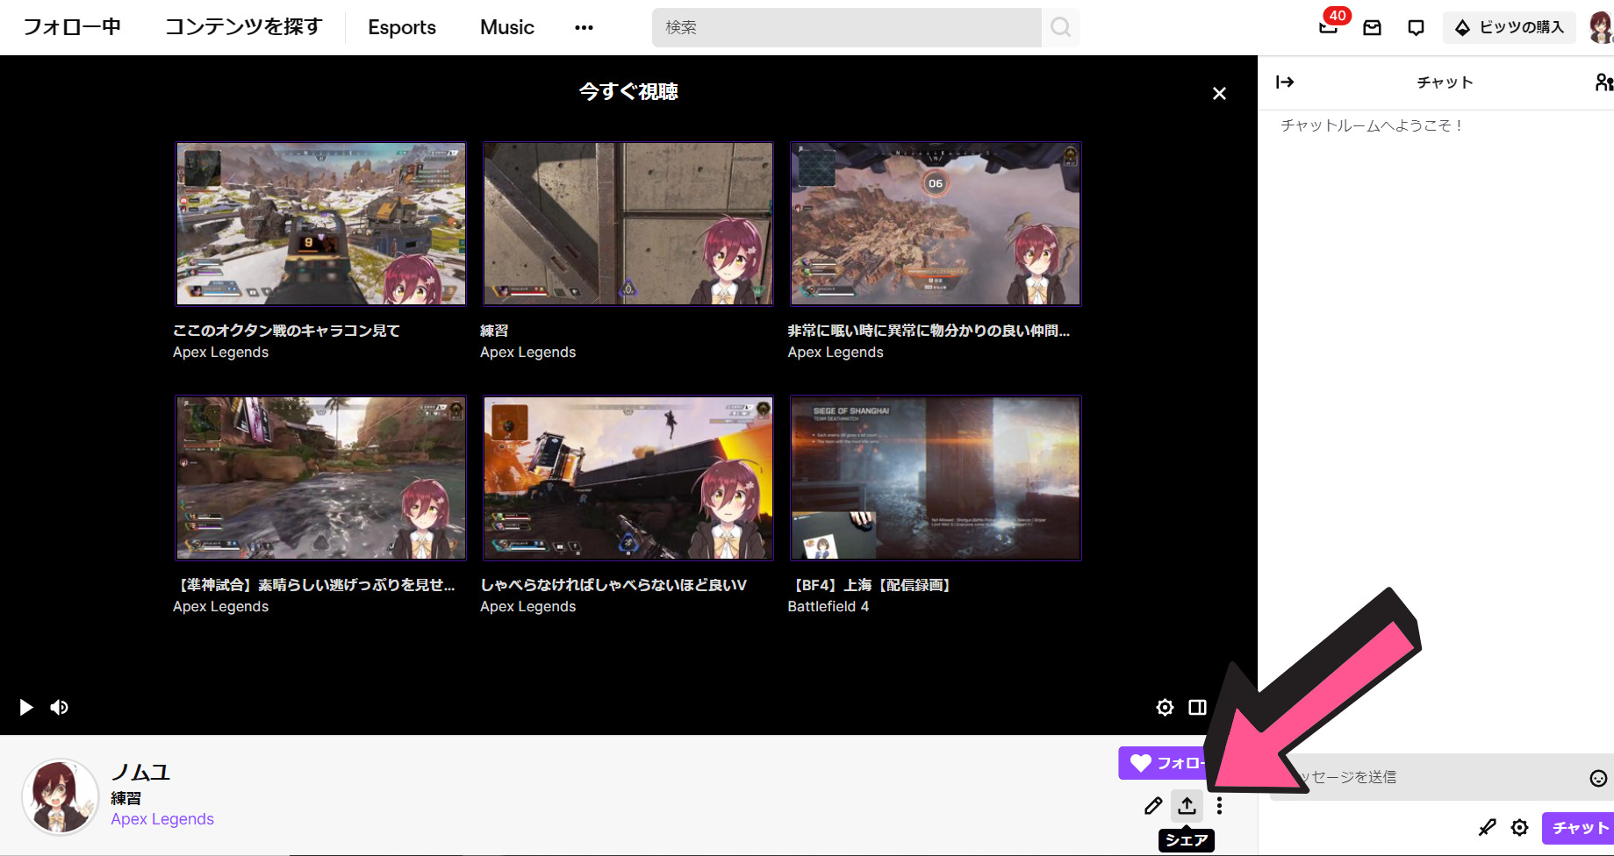This screenshot has width=1614, height=856.
Task: Open your profile avatar menu
Action: [1603, 27]
